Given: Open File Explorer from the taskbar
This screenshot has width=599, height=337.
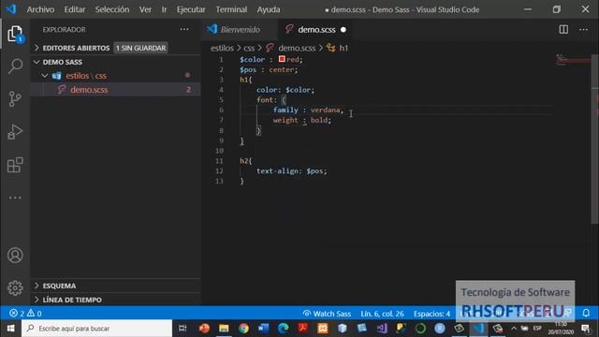Looking at the screenshot, I should coord(224,329).
